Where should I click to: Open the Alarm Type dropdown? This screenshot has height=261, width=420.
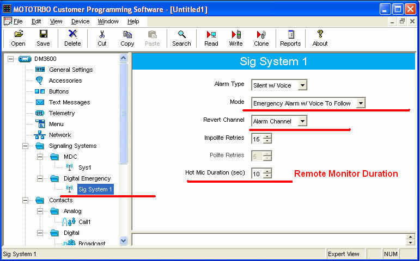coord(302,85)
